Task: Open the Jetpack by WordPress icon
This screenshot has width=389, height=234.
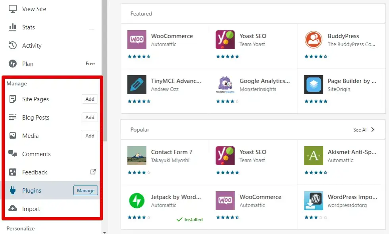Action: tap(137, 201)
